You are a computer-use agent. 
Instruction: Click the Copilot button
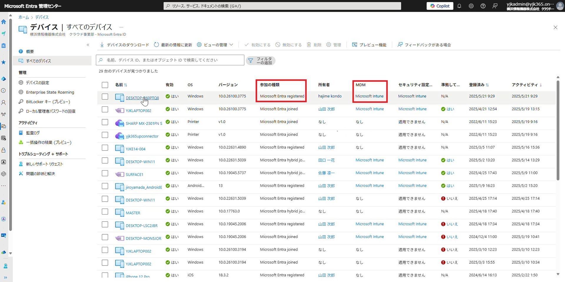440,6
